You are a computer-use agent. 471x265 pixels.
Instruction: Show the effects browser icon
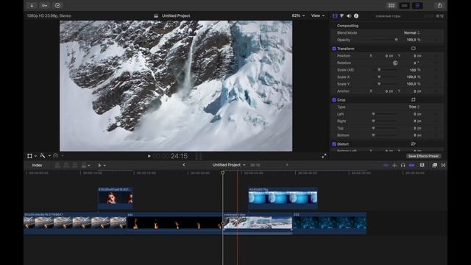[x=434, y=165]
